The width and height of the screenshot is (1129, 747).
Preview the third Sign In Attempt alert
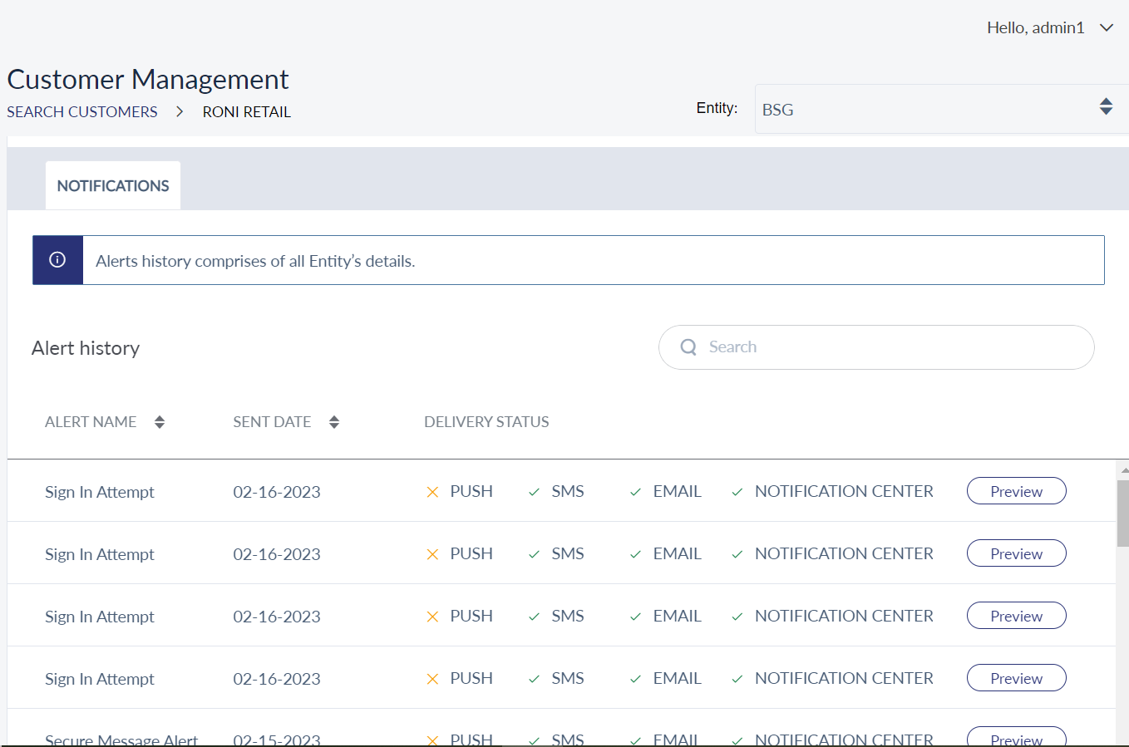click(x=1016, y=616)
